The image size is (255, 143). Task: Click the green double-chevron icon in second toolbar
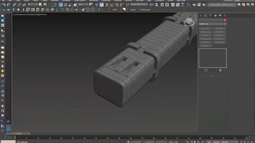point(99,10)
